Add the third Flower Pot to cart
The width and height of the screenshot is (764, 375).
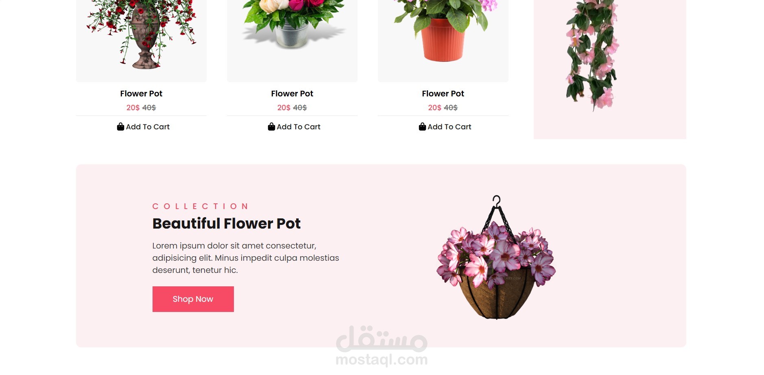pyautogui.click(x=445, y=127)
